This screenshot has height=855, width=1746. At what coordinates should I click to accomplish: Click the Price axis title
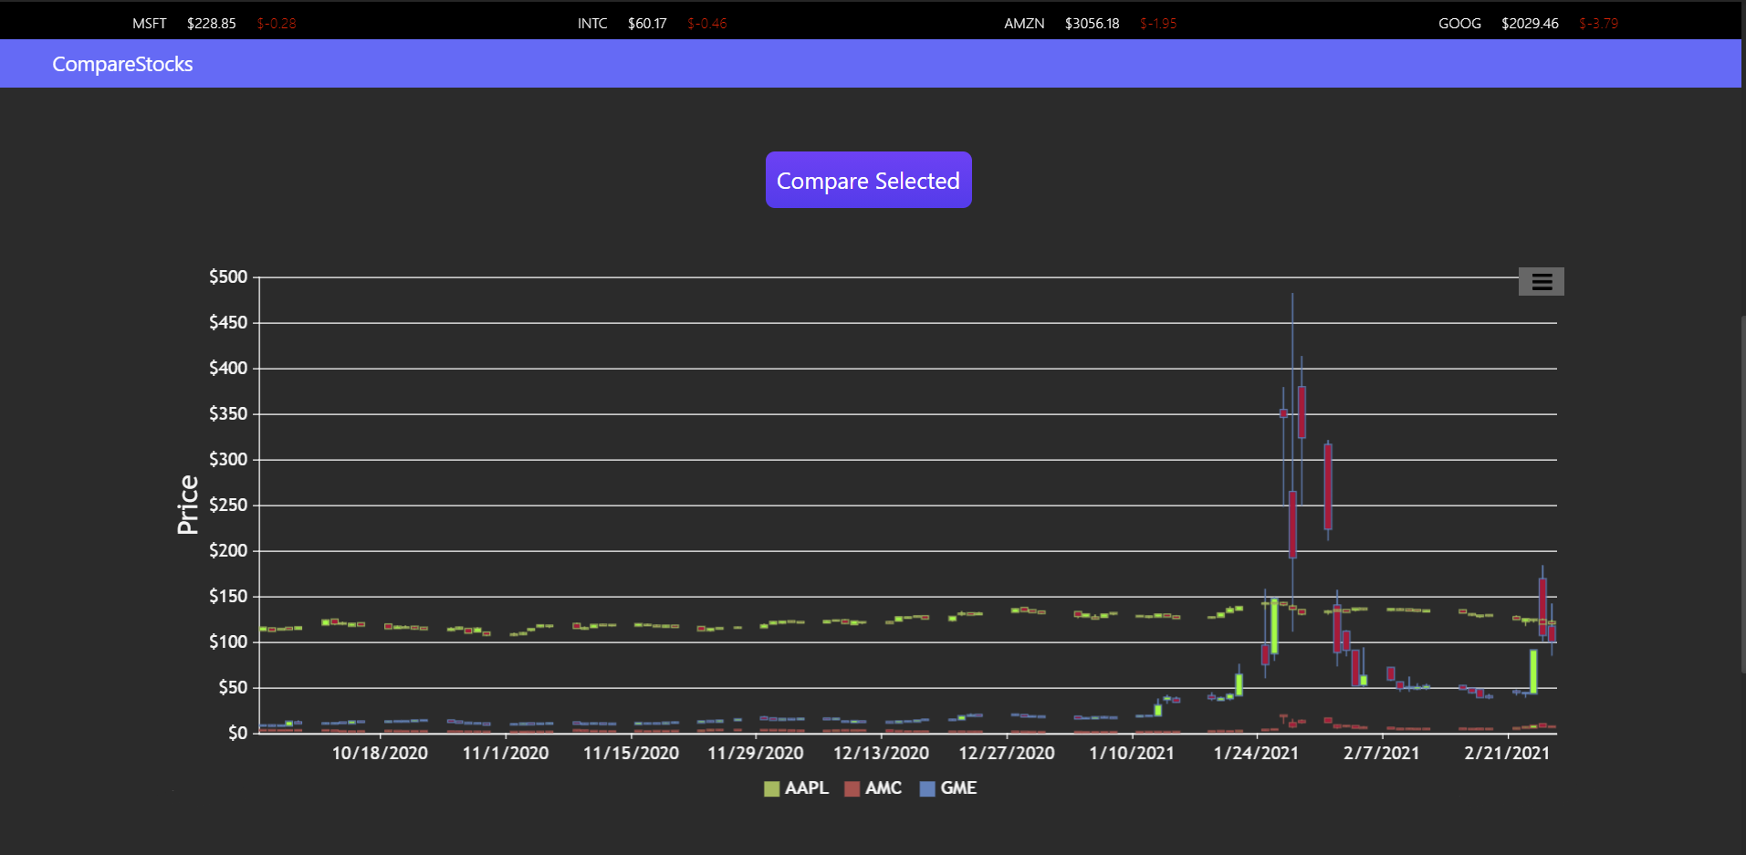[x=187, y=505]
